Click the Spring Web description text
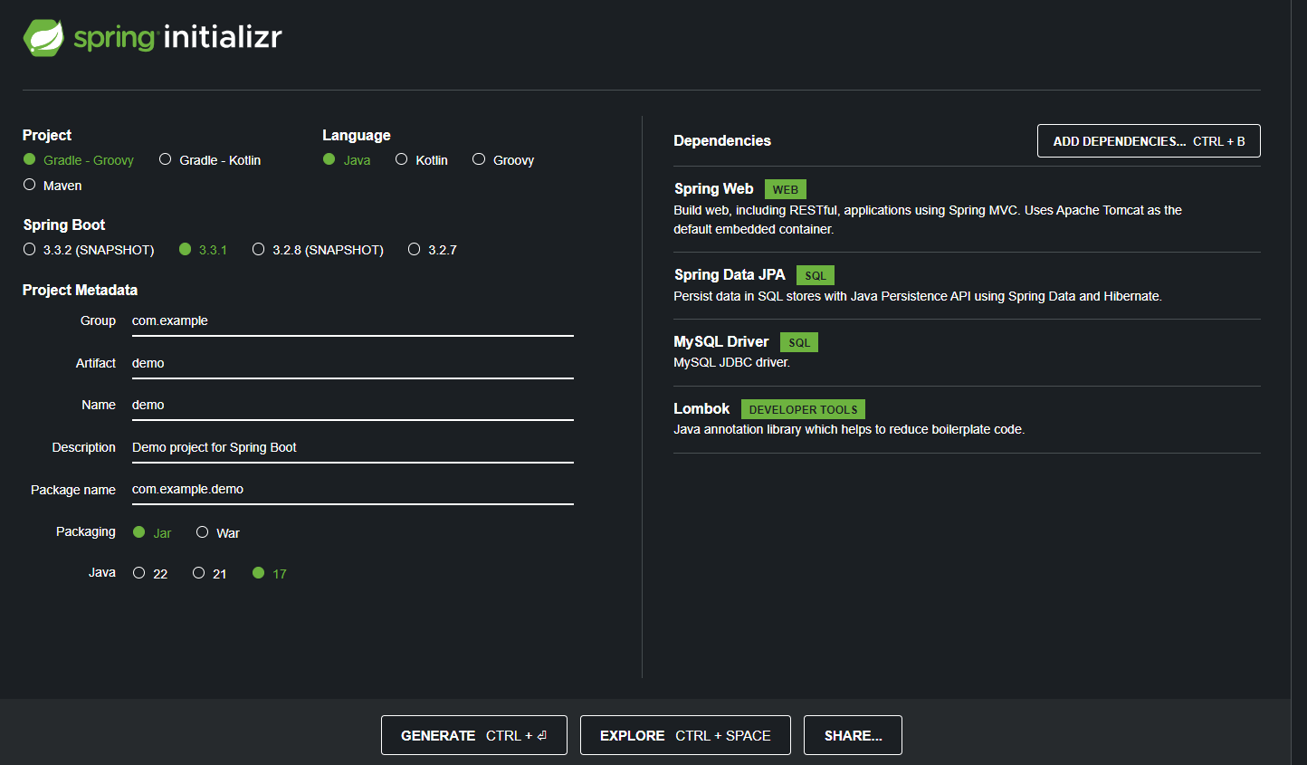 [x=928, y=220]
